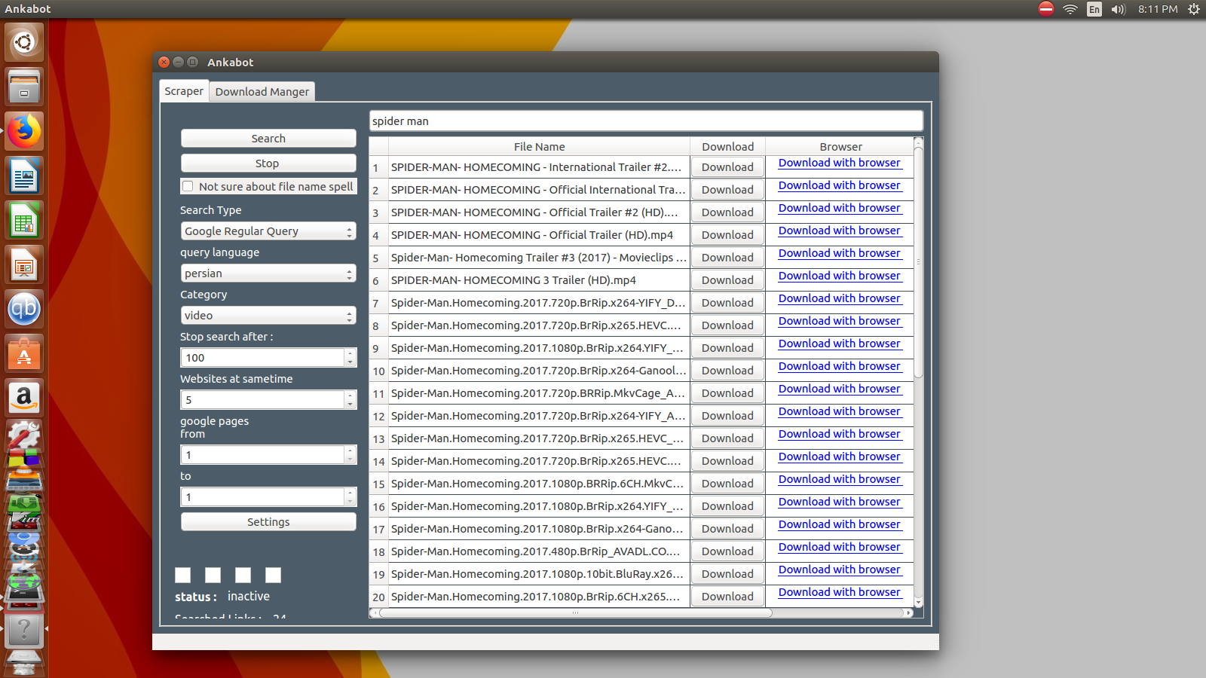Screen dimensions: 1206x678
Task: Click 'Download with browser' link for row 18
Action: coord(840,547)
